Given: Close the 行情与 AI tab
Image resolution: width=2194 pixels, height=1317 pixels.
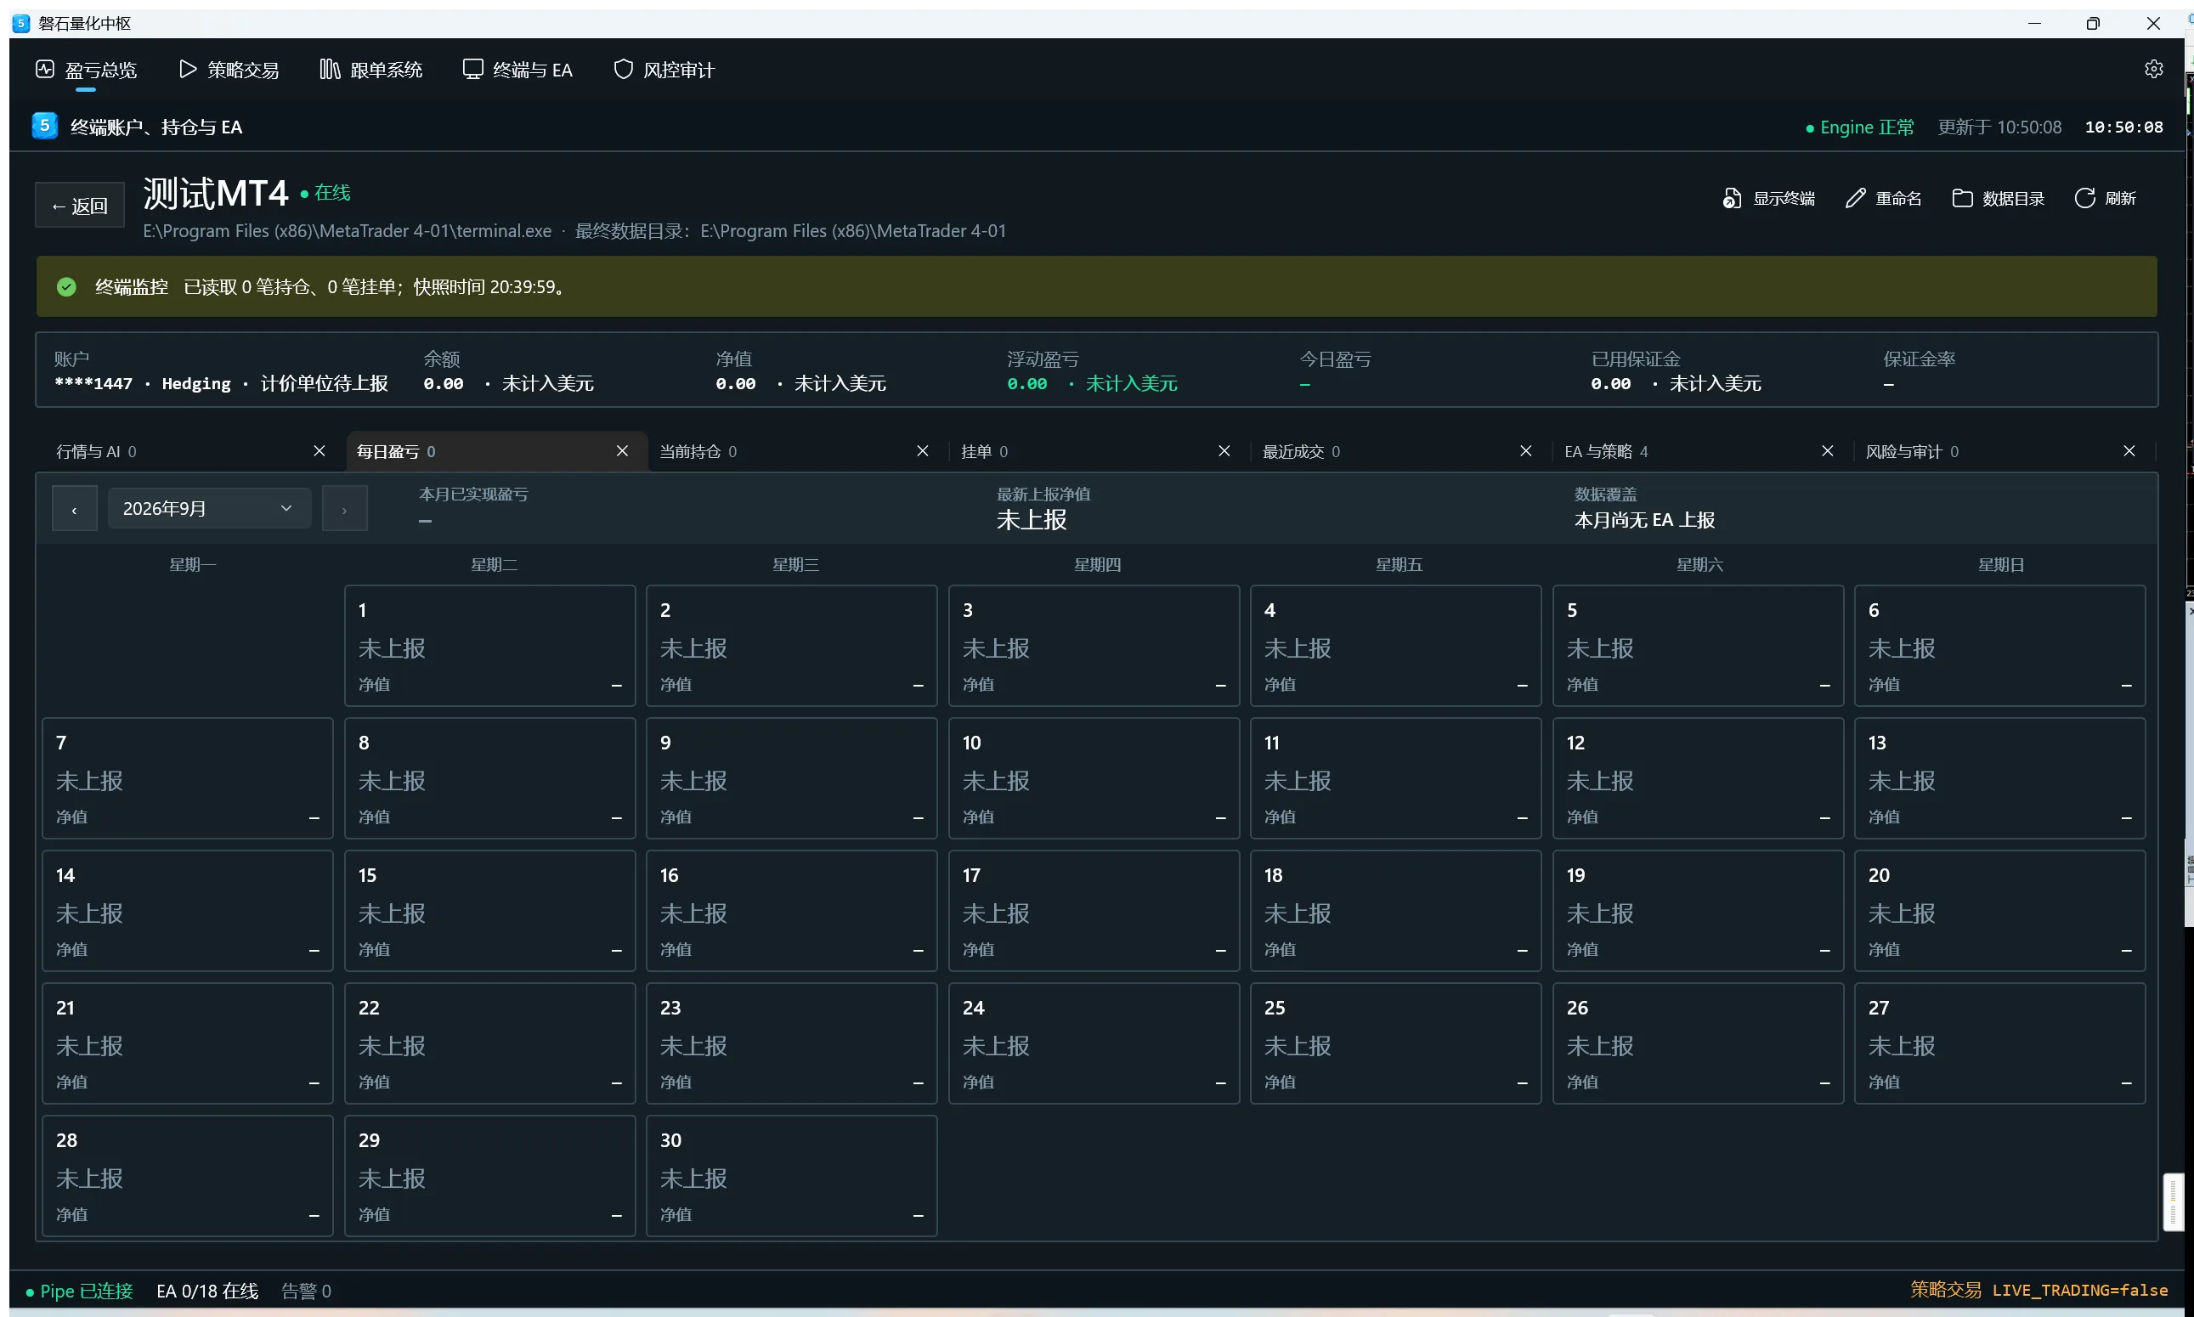Looking at the screenshot, I should [x=319, y=451].
